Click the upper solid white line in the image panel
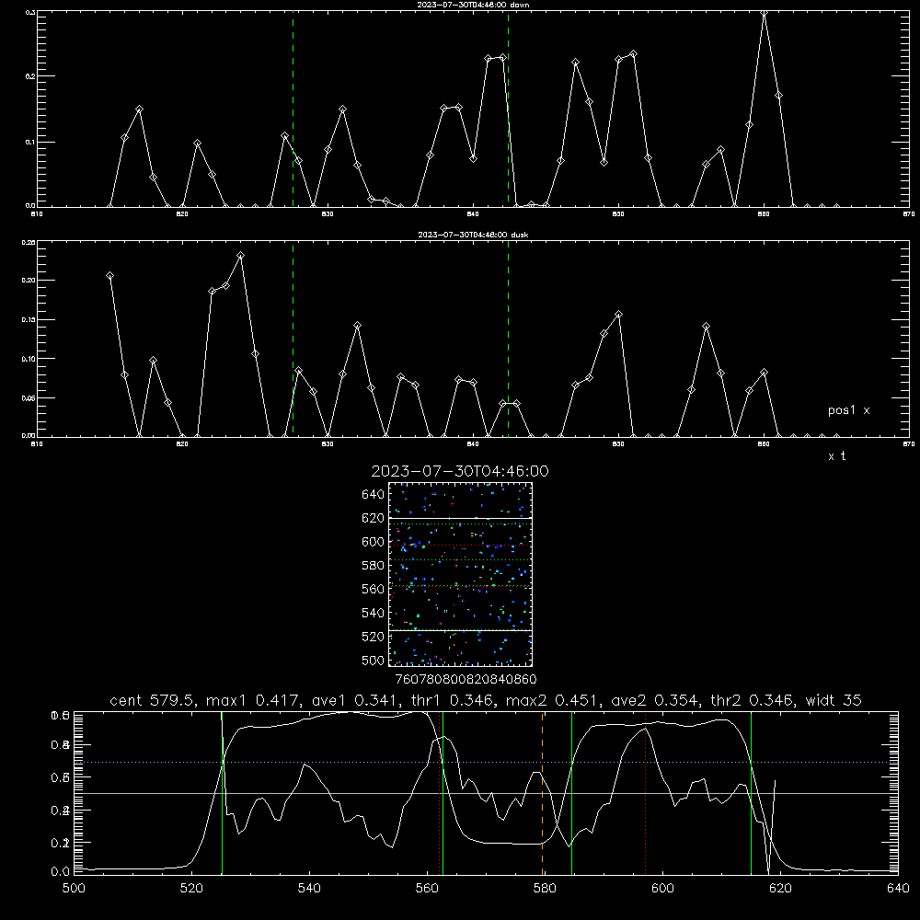The height and width of the screenshot is (920, 920). 460,518
